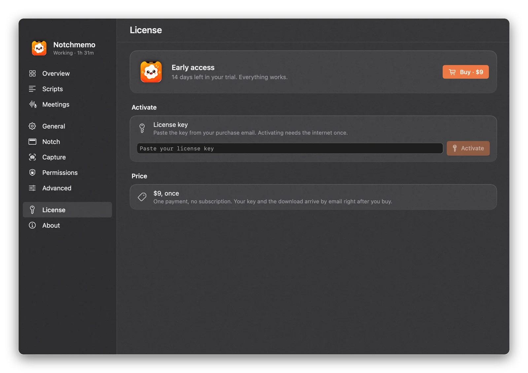
Task: Click the License page title
Action: pos(146,30)
